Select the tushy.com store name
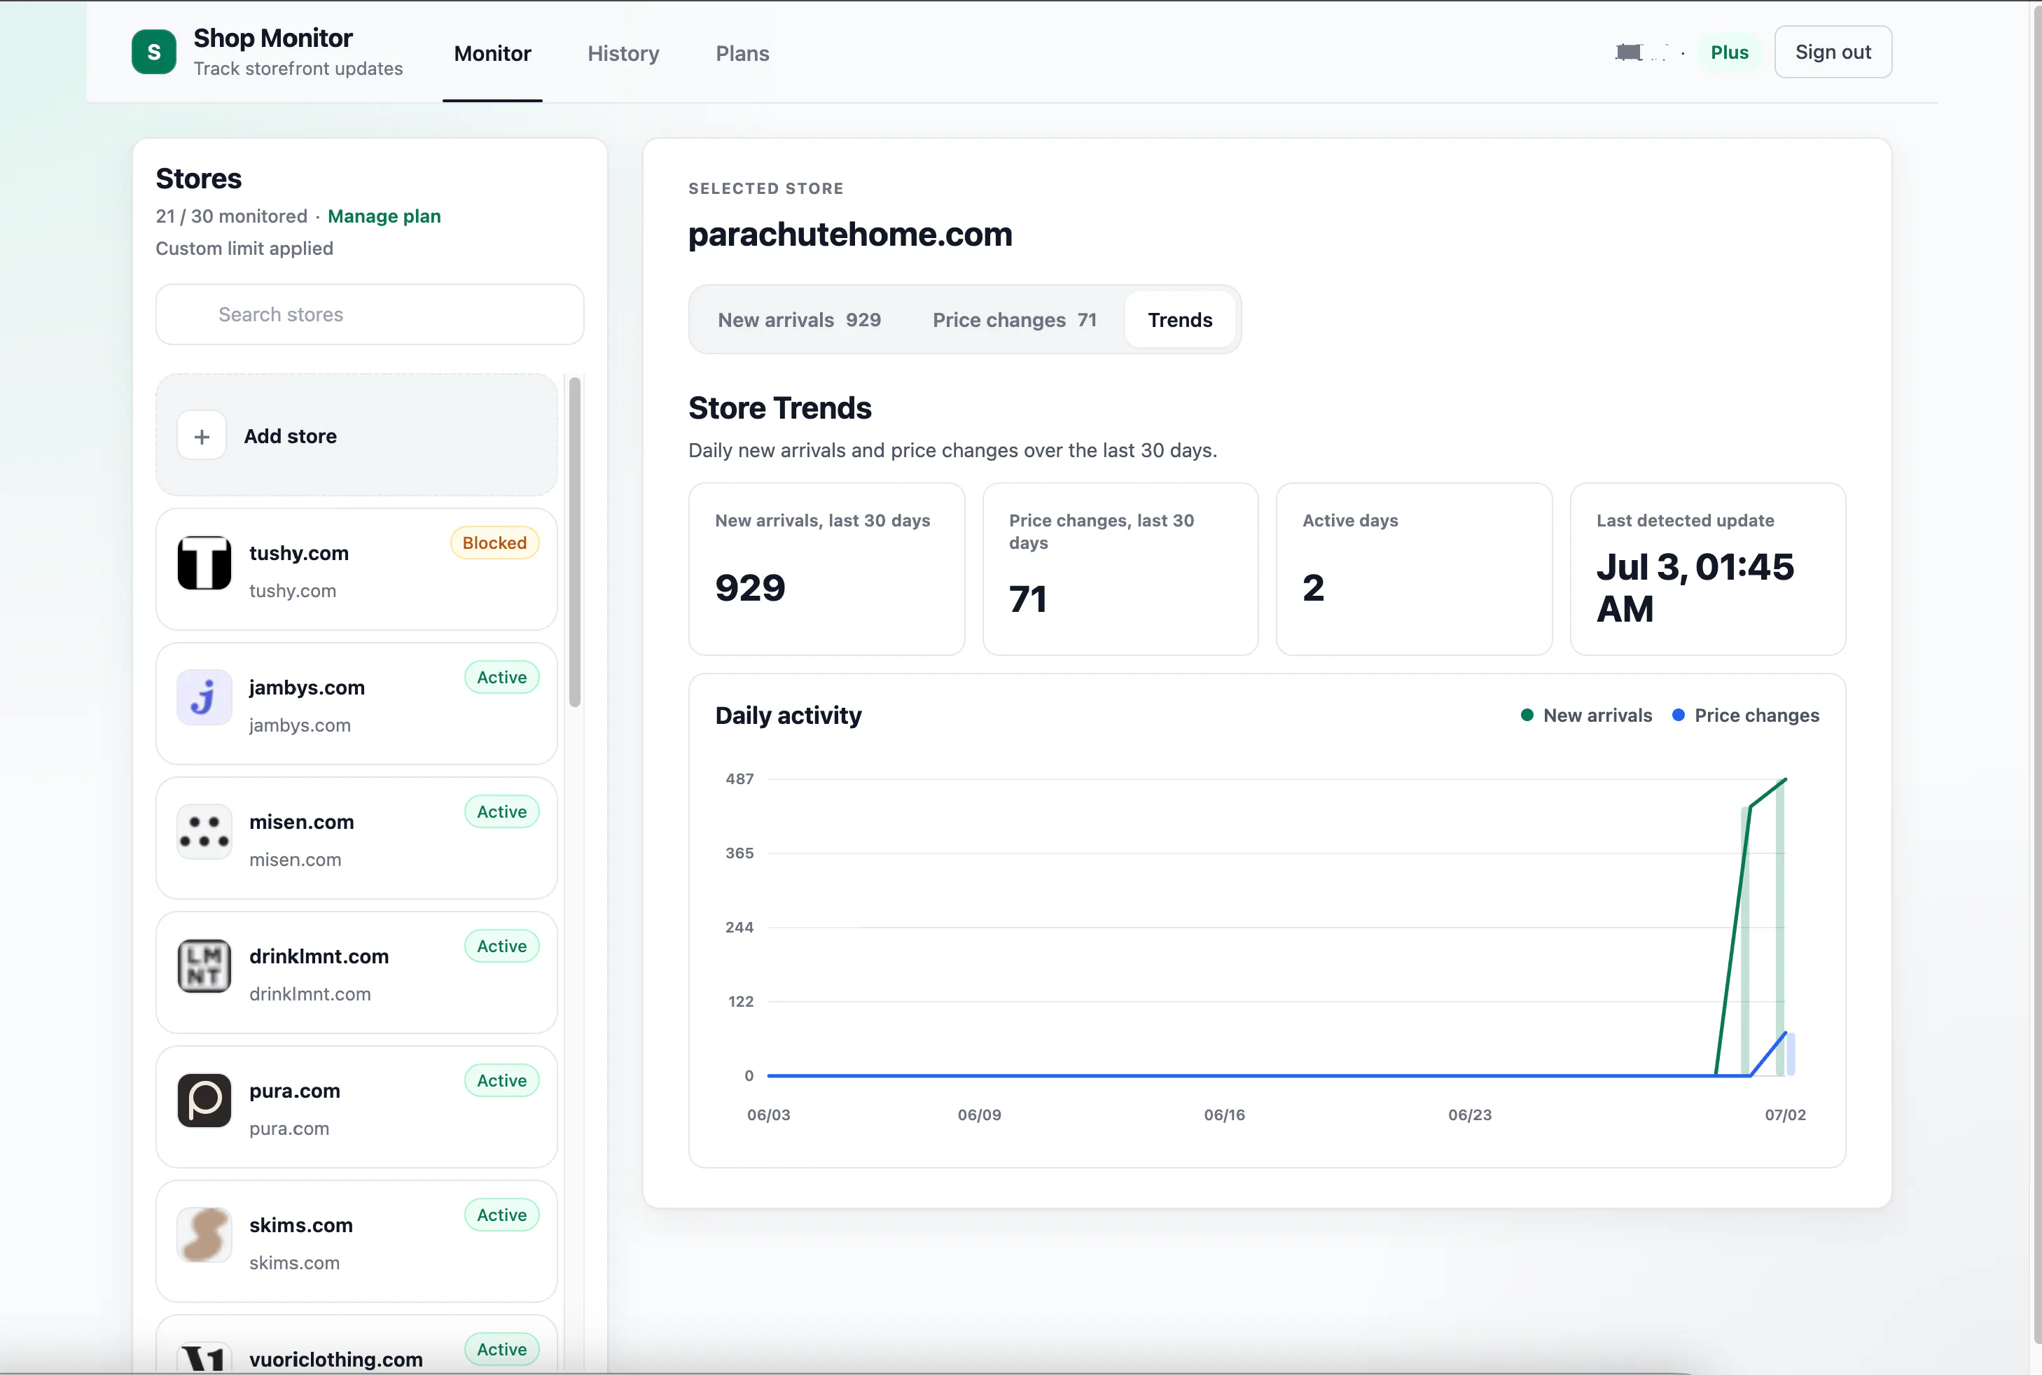The width and height of the screenshot is (2042, 1375). (x=298, y=552)
